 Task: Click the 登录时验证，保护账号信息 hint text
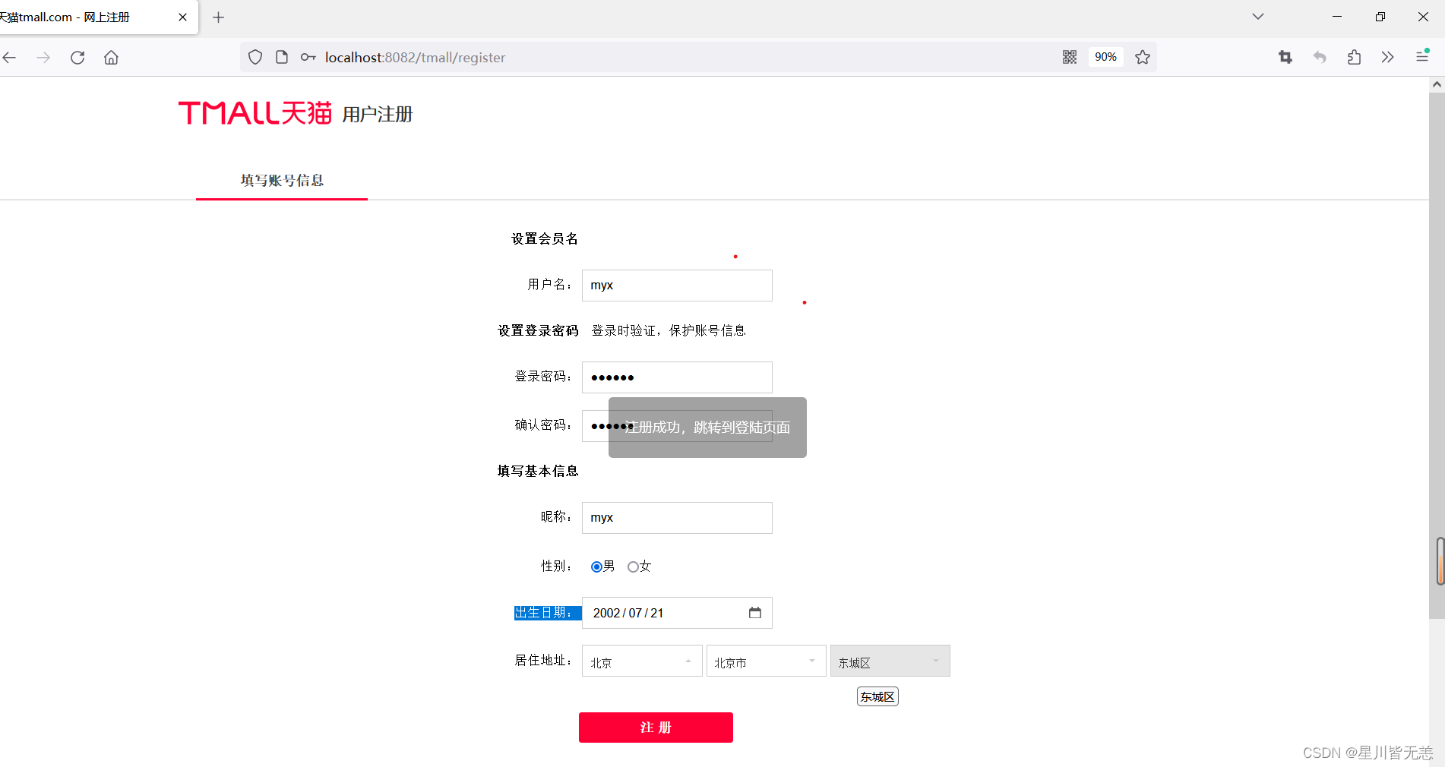coord(669,331)
